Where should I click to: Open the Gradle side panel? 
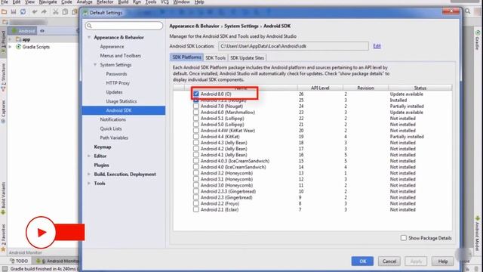[478, 39]
